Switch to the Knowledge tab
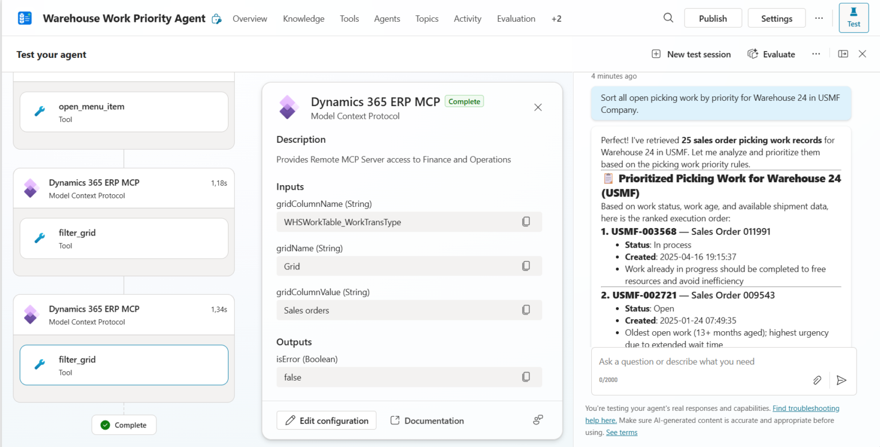880x447 pixels. tap(304, 19)
